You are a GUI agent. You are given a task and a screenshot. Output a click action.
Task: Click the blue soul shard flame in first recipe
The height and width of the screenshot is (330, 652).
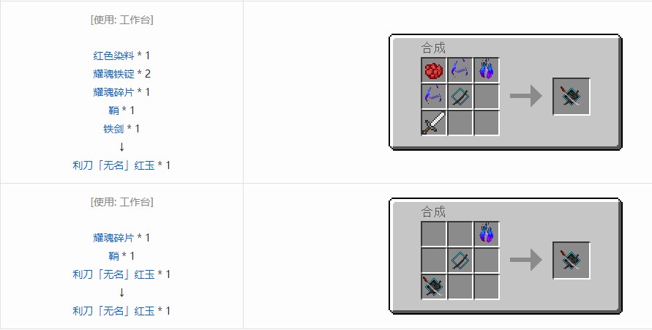[x=486, y=70]
